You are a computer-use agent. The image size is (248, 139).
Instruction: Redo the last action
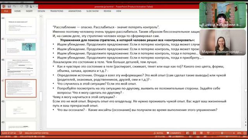click(21, 6)
